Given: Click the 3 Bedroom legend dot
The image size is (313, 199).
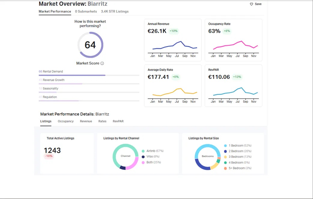Looking at the screenshot, I should click(x=225, y=157).
